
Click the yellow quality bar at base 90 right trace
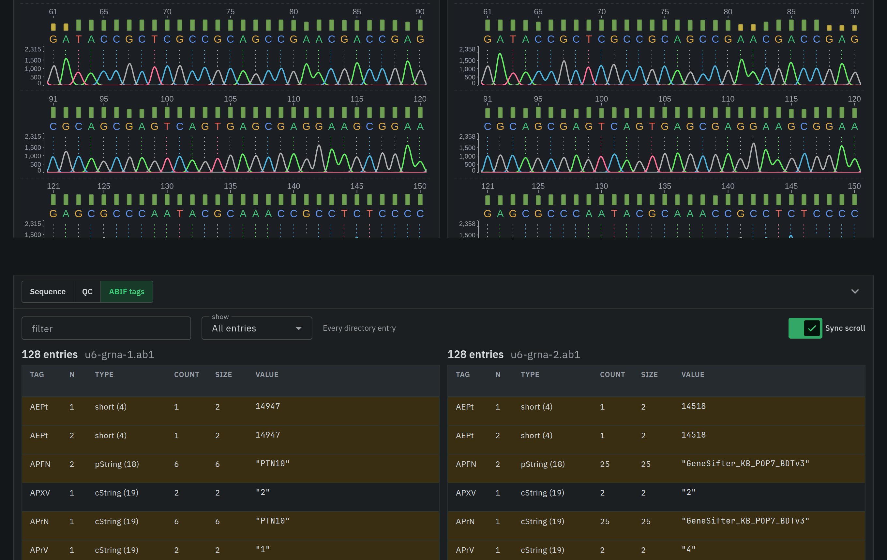click(x=855, y=28)
